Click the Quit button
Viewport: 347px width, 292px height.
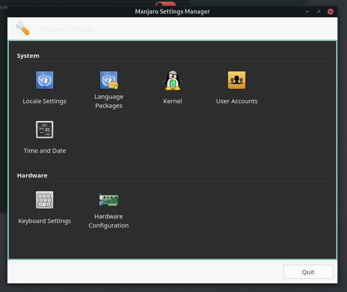[308, 272]
